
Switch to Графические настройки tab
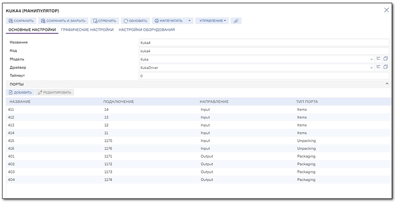(x=87, y=30)
